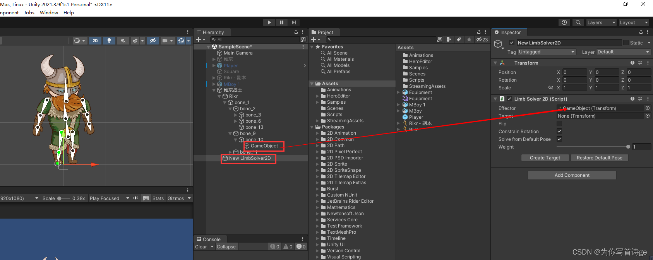This screenshot has height=260, width=653.
Task: Collapse the bone_9 tree node
Action: pos(230,133)
